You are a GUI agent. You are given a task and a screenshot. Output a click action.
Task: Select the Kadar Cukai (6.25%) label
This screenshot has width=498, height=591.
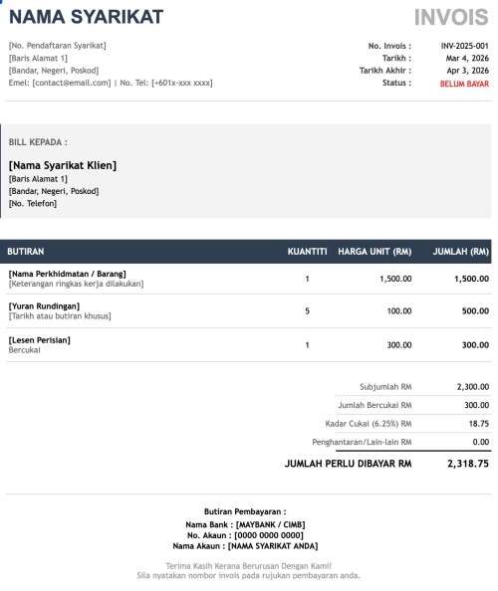point(369,424)
